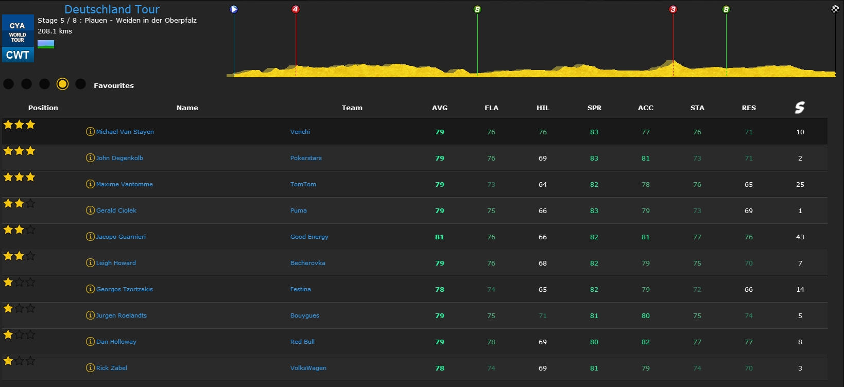Image resolution: width=844 pixels, height=387 pixels.
Task: Select the red category 3 climb marker
Action: [673, 9]
